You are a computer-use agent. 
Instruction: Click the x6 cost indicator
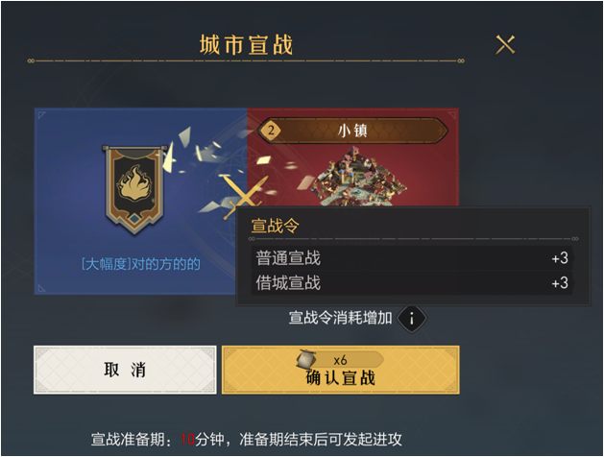341,360
